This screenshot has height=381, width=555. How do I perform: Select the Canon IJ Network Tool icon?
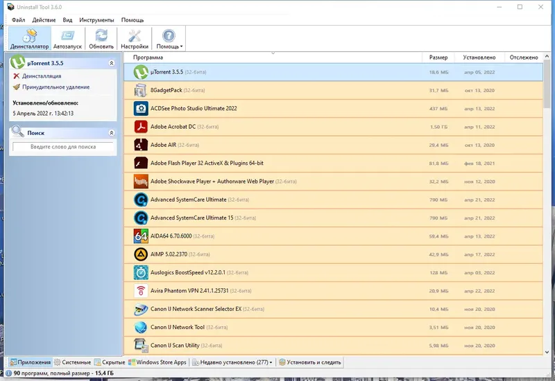tap(141, 327)
